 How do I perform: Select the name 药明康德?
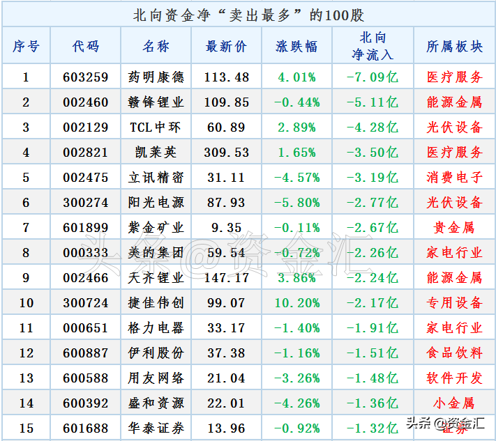[x=156, y=77]
